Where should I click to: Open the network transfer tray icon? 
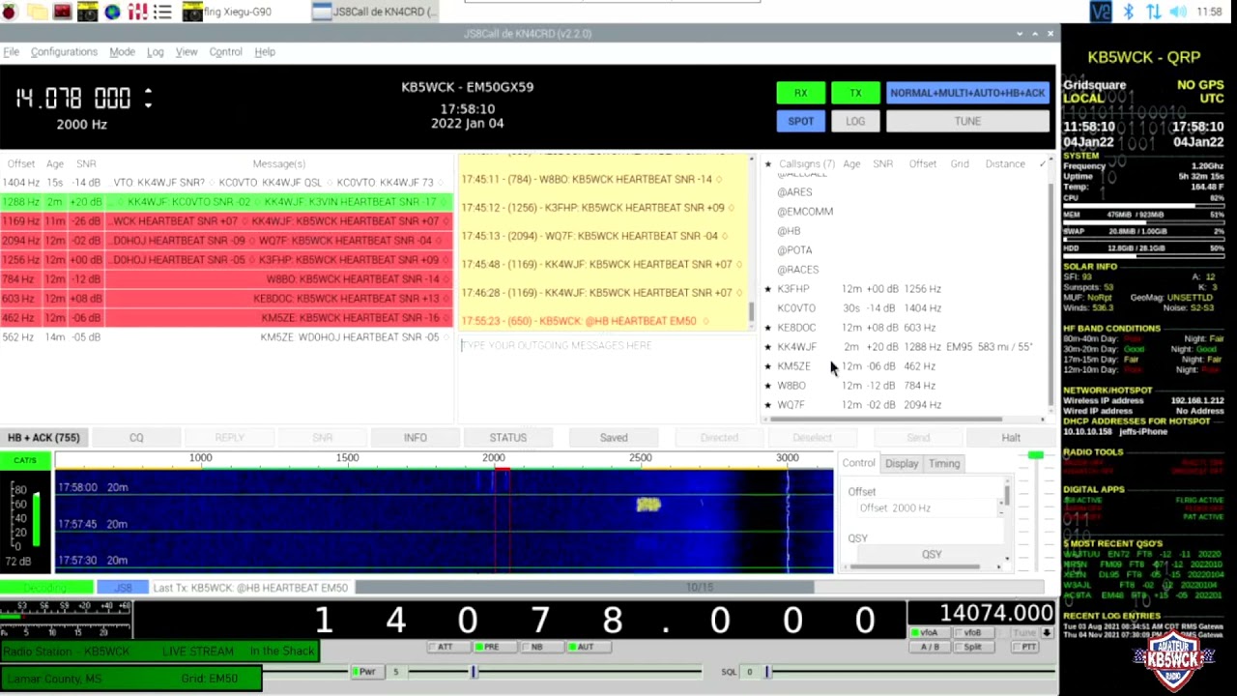[x=1153, y=12]
